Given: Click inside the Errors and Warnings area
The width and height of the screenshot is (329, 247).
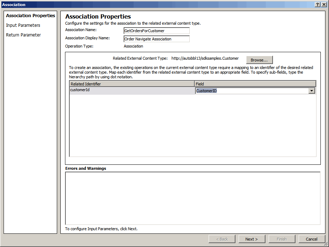Looking at the screenshot, I should (192, 197).
